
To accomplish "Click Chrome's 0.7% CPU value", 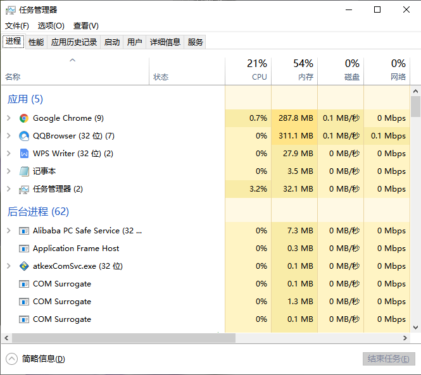I will pyautogui.click(x=258, y=118).
